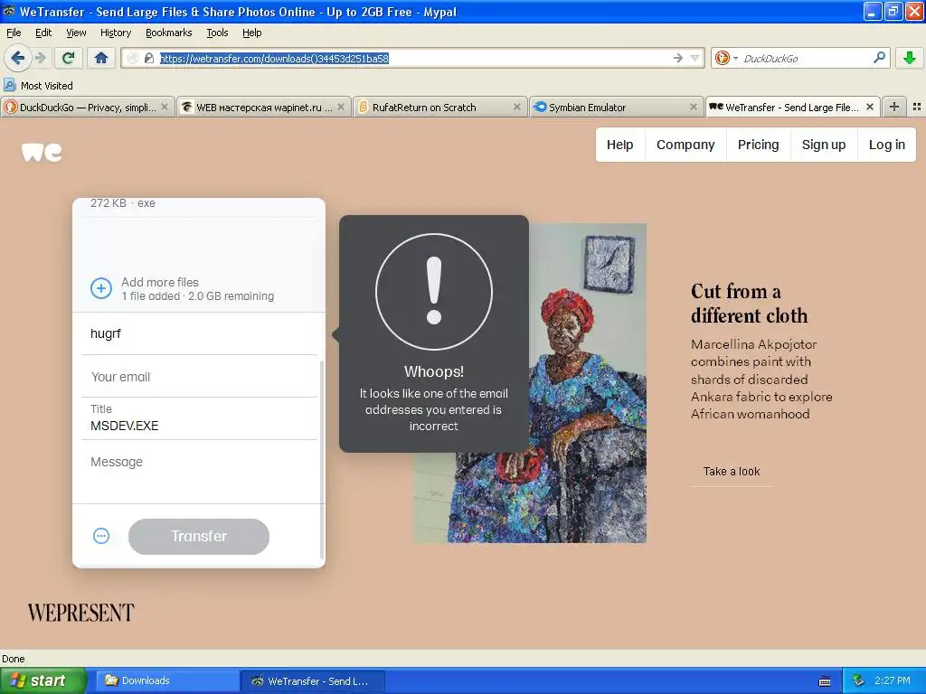This screenshot has width=926, height=694.
Task: Click the Message text area
Action: pos(199,472)
